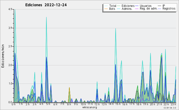Click the 'CC BY-SA 3.0' license text
The width and height of the screenshot is (179, 110).
click(170, 108)
